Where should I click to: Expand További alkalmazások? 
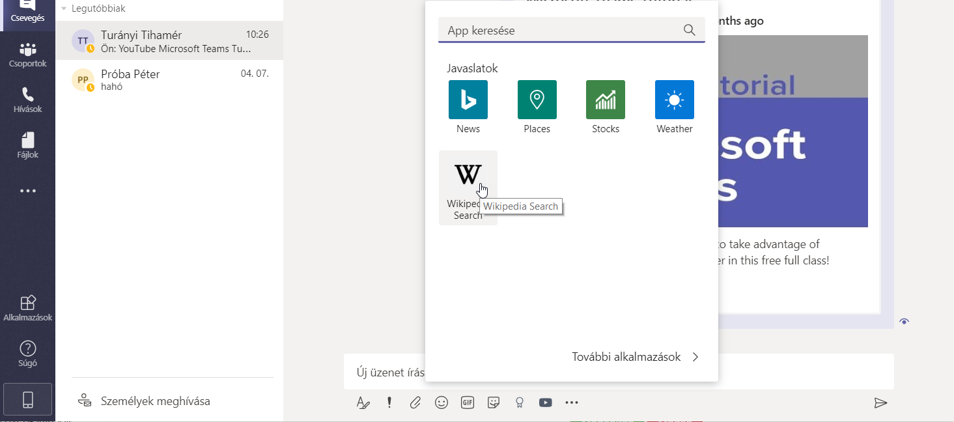[x=635, y=357]
